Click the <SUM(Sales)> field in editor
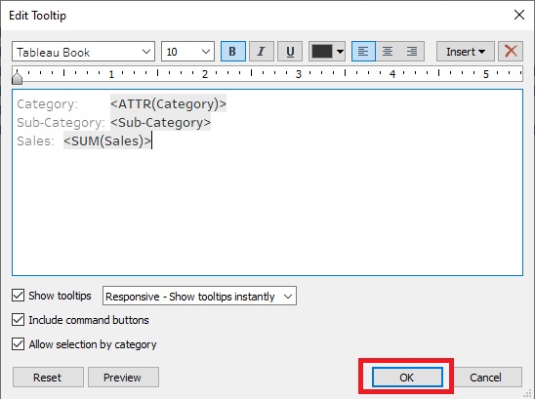Viewport: 535px width, 399px height. point(107,140)
